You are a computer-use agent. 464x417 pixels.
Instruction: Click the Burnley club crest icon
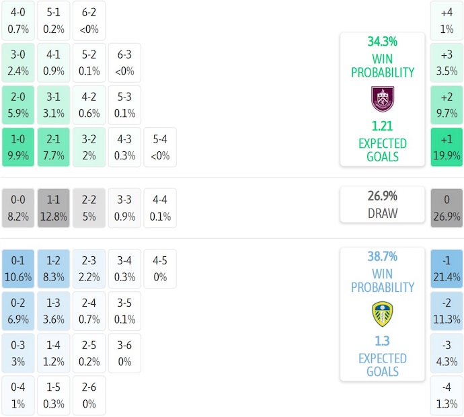click(x=382, y=99)
